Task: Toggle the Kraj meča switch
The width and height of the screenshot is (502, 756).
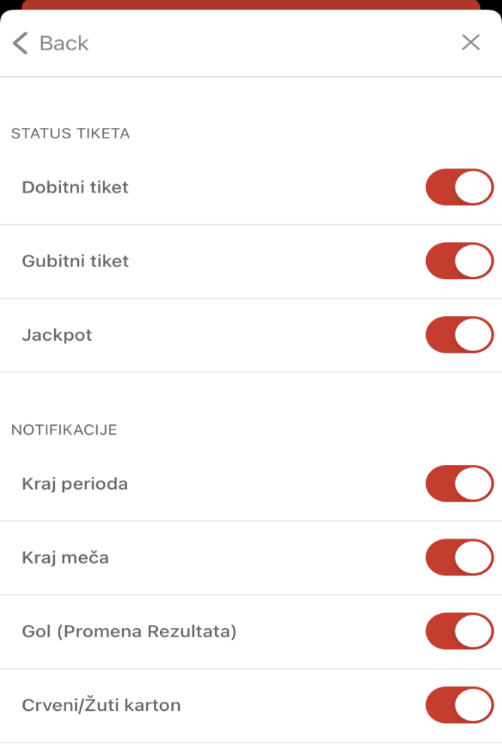Action: click(x=460, y=557)
